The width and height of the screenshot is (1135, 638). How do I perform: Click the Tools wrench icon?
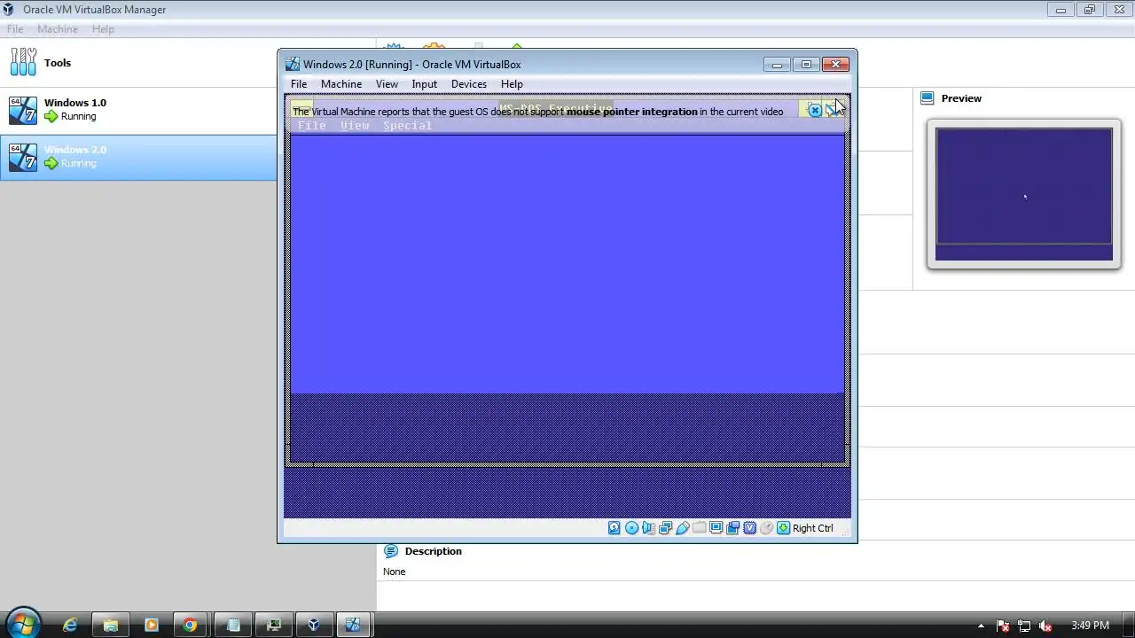click(x=23, y=62)
